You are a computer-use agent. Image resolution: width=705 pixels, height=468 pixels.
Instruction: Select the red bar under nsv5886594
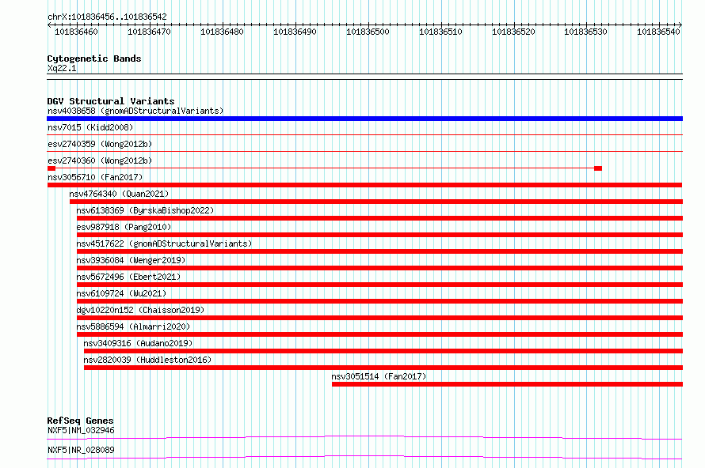379,334
